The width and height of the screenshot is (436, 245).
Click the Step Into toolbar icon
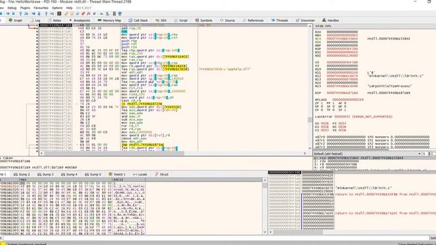[x=20, y=14]
